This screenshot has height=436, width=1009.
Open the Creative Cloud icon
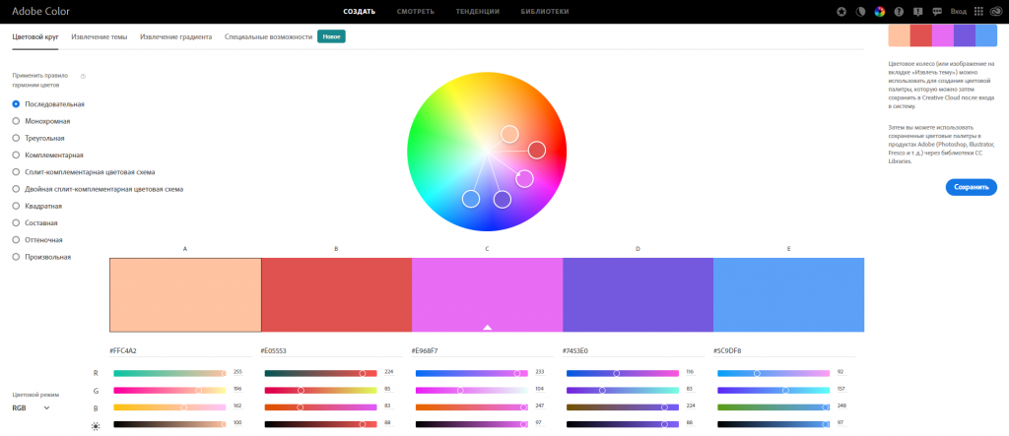tap(995, 12)
